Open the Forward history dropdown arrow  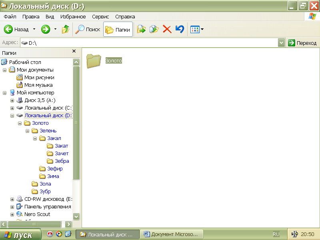55,29
